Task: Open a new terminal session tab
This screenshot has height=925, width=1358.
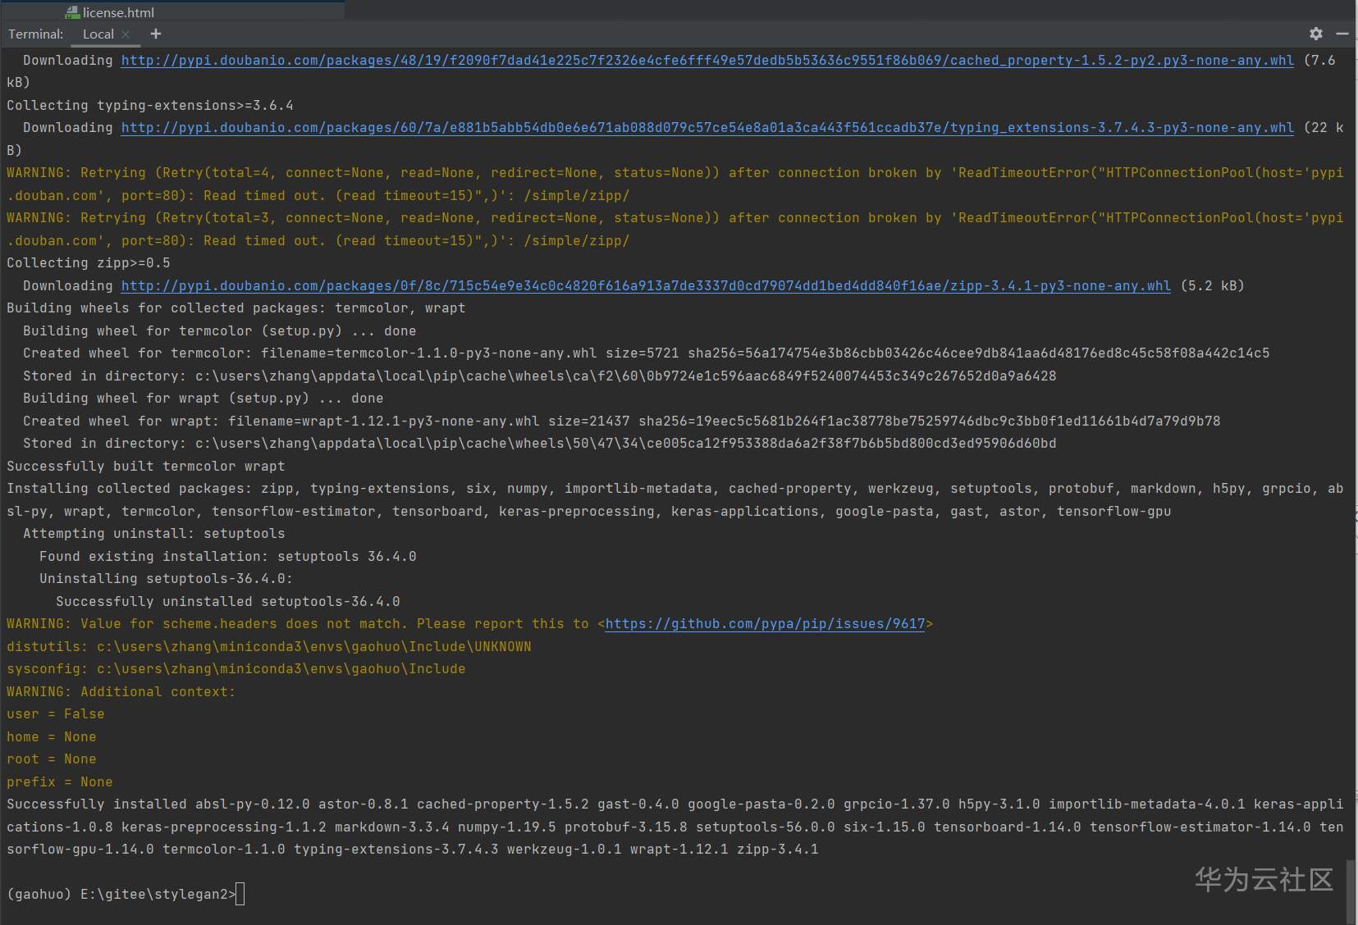Action: click(156, 34)
